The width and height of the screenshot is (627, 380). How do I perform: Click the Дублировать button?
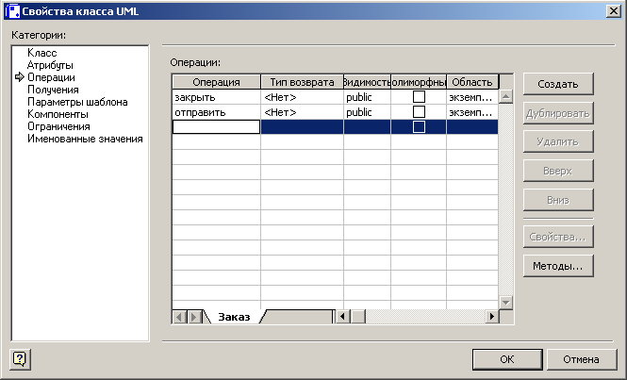pyautogui.click(x=558, y=113)
